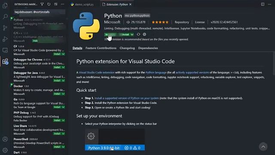Viewport: 275px width, 155px height.
Task: Install the Docker extension
Action: (57, 94)
